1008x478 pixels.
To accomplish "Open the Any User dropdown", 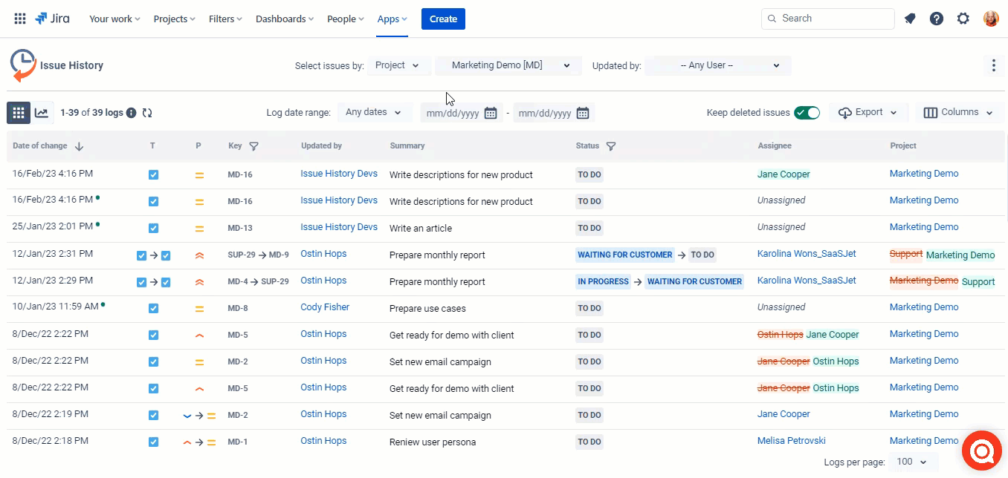I will point(718,65).
